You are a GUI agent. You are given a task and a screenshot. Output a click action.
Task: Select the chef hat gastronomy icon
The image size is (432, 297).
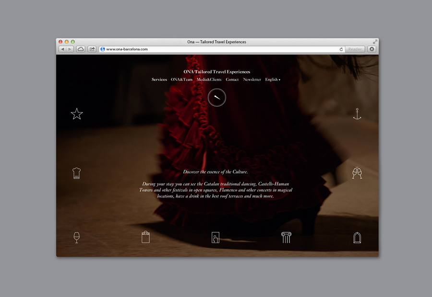coord(77,173)
